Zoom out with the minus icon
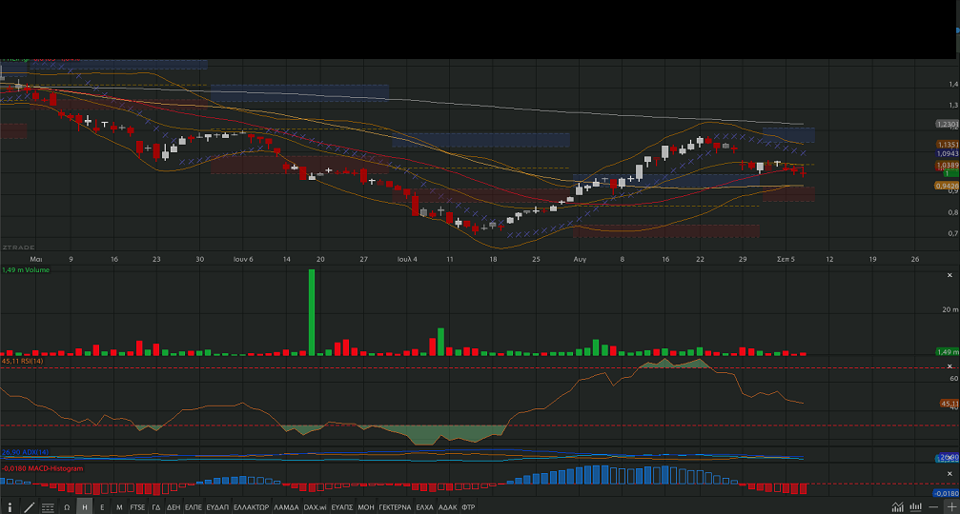Screen dimensions: 960x514 coord(933,506)
